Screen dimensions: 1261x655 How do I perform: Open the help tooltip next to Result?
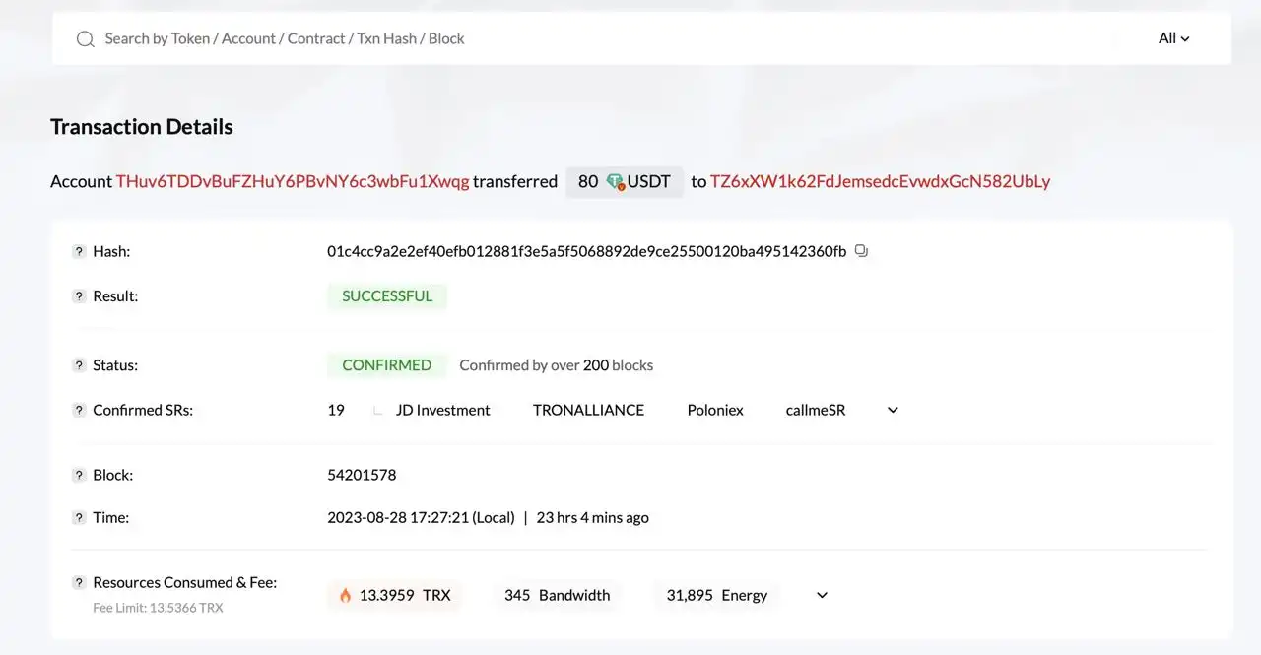click(x=79, y=296)
